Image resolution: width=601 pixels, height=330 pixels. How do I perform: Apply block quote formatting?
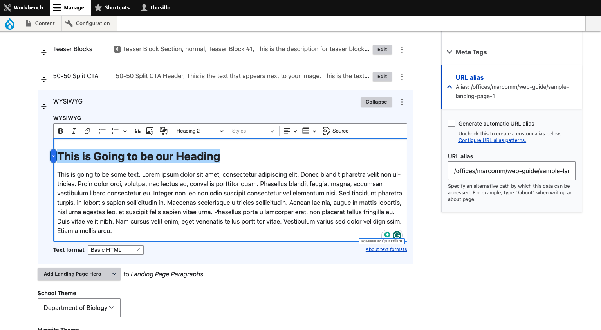point(137,131)
